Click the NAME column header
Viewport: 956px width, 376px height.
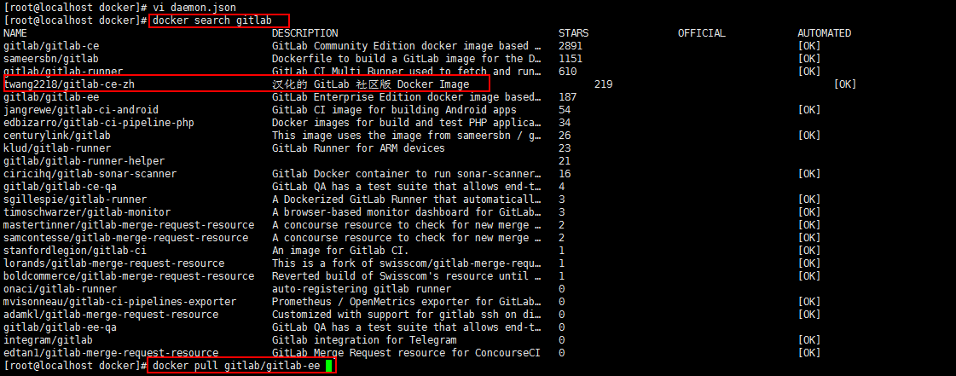tap(15, 33)
